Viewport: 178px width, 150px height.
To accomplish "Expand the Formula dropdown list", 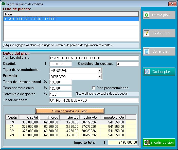I will pos(100,76).
